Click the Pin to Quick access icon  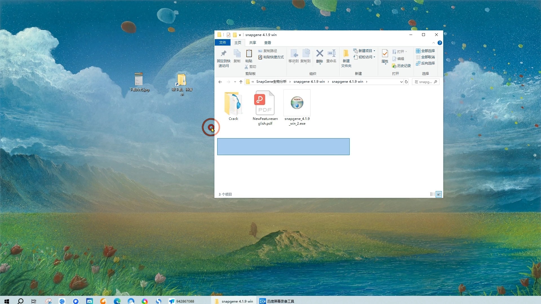point(223,53)
